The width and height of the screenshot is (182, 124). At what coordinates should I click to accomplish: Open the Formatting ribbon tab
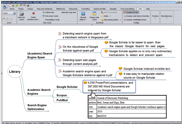pyautogui.click(x=85, y=9)
